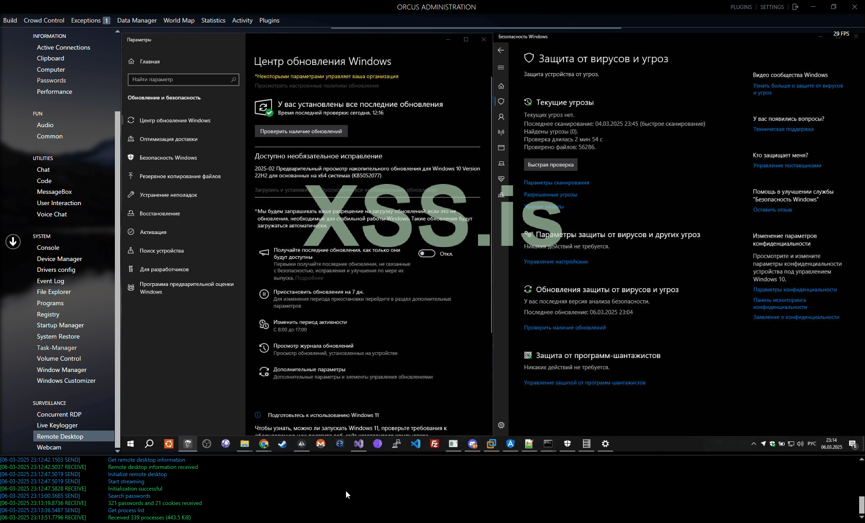Show hidden tray icons chevron
865x523 pixels.
pyautogui.click(x=753, y=444)
